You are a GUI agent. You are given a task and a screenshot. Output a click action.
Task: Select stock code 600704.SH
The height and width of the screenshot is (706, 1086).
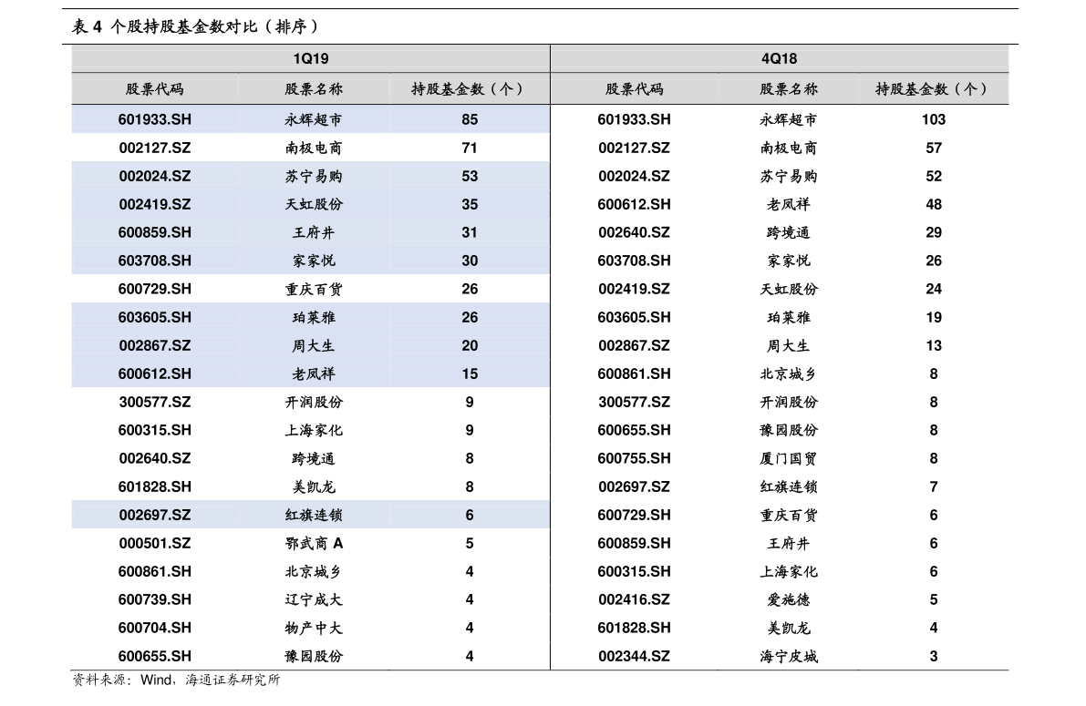pyautogui.click(x=154, y=629)
